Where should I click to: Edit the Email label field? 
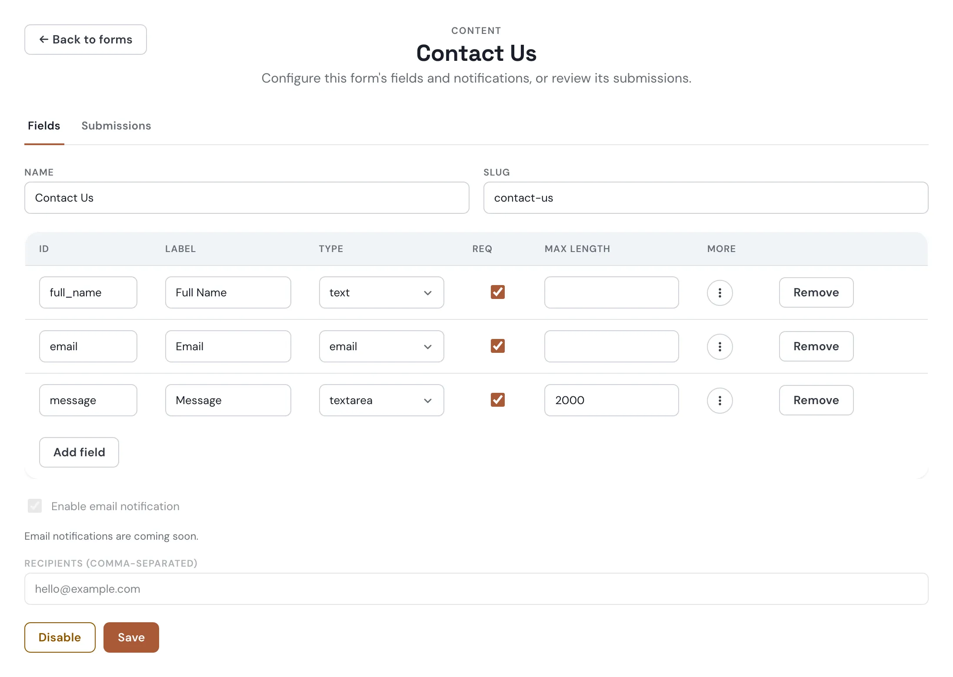(228, 346)
